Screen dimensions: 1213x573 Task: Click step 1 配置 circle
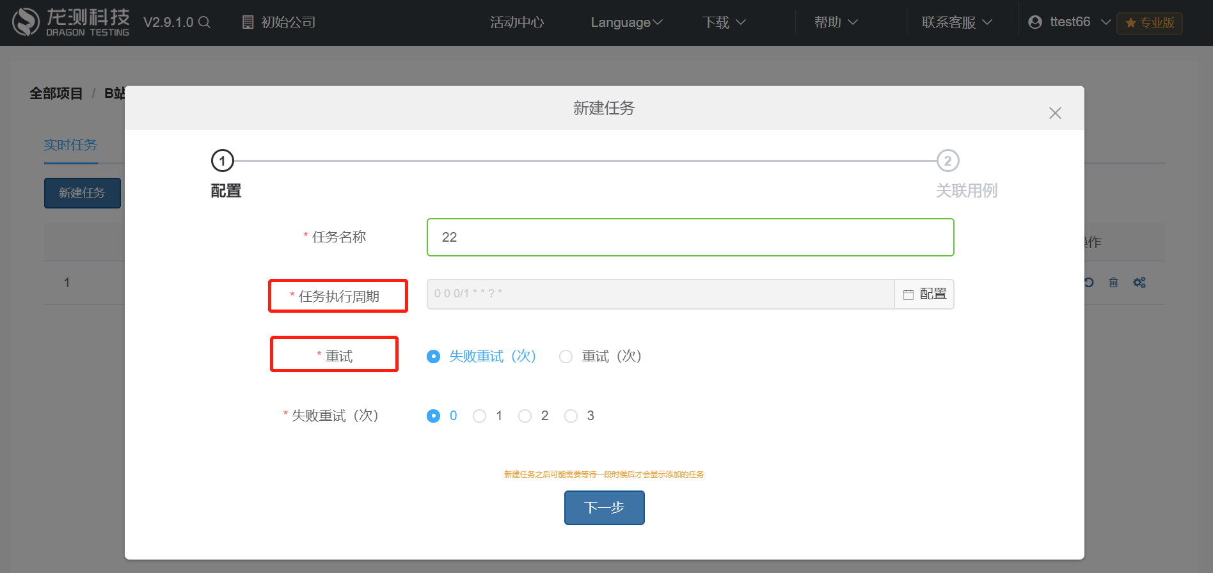tap(223, 161)
